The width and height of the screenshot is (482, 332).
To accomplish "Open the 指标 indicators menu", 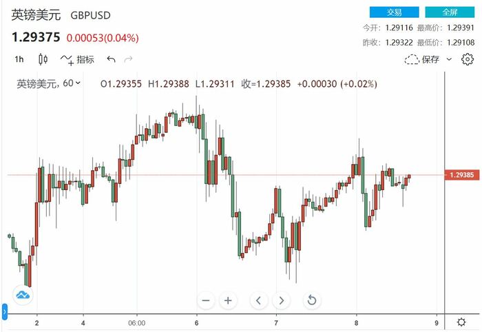I will click(77, 59).
